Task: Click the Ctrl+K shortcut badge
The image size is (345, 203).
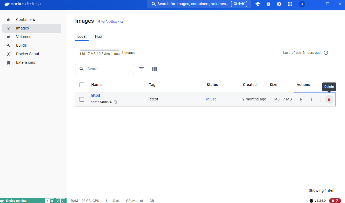Action: click(239, 4)
